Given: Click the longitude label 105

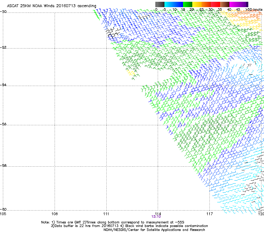Looking at the screenshot, I should 3,214.
